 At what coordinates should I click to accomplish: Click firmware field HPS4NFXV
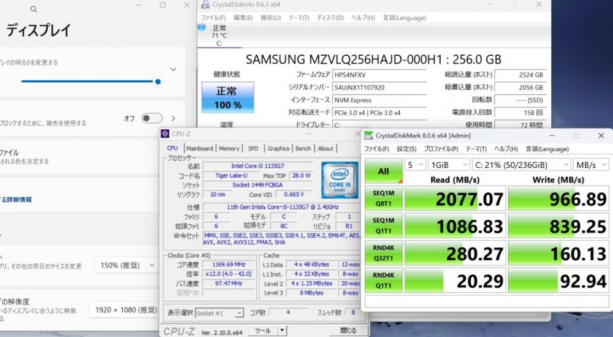tap(379, 75)
